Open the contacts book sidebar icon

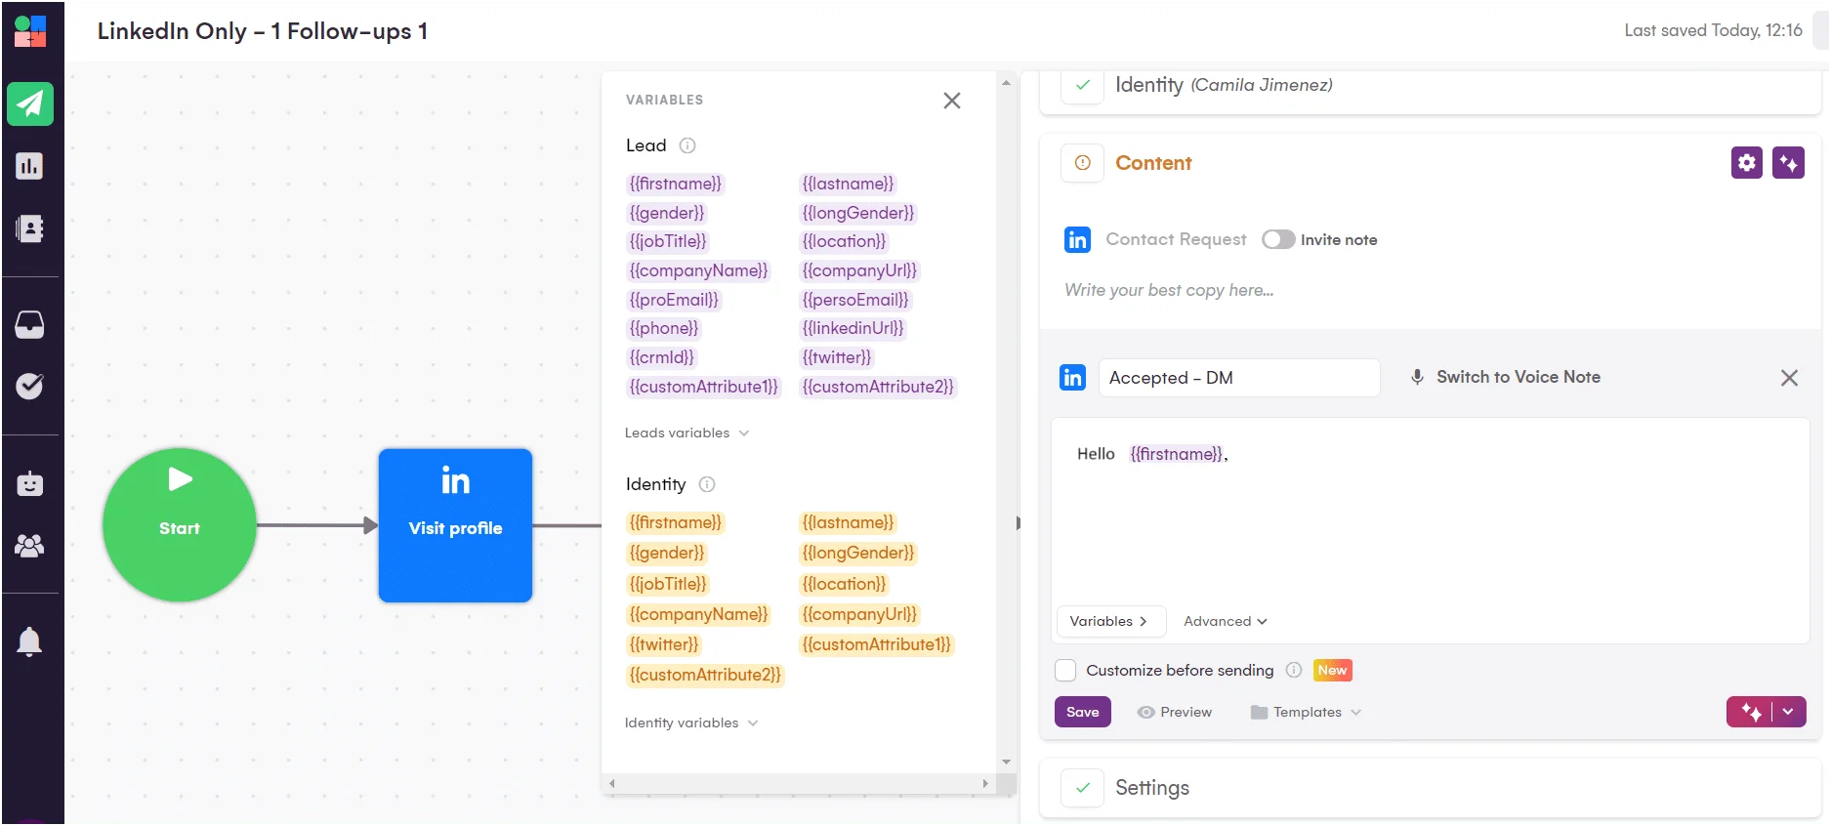pos(29,228)
